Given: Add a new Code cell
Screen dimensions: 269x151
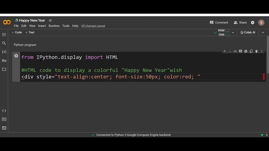Looking at the screenshot, I should (x=17, y=32).
